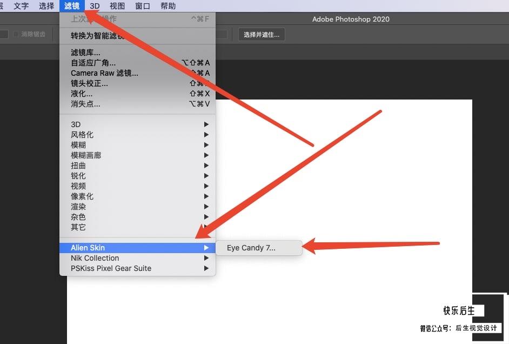The width and height of the screenshot is (509, 344).
Task: Expand the 杂色 submenu
Action: [x=137, y=217]
